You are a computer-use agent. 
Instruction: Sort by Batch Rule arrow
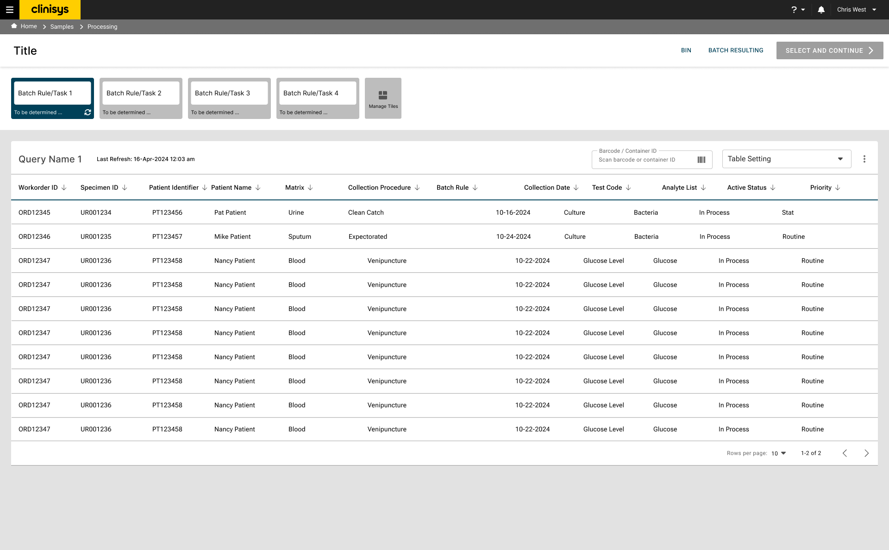[475, 187]
